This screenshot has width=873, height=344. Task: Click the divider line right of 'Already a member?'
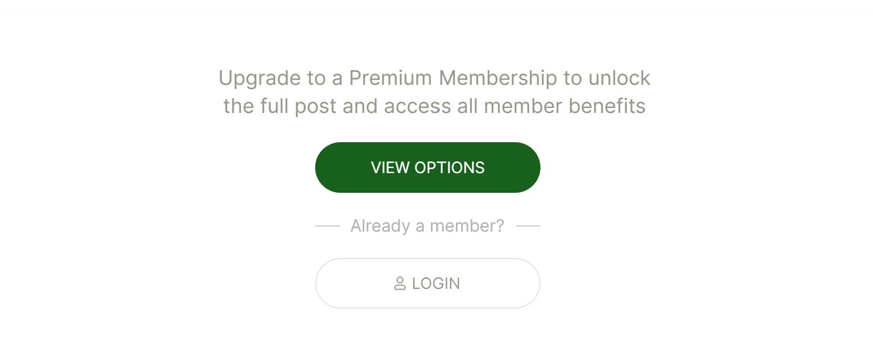coord(528,226)
